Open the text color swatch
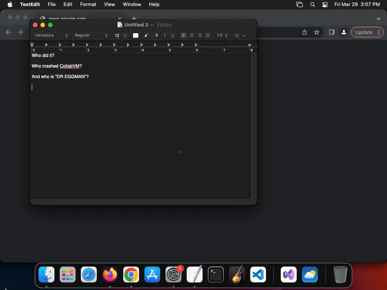 [x=136, y=35]
